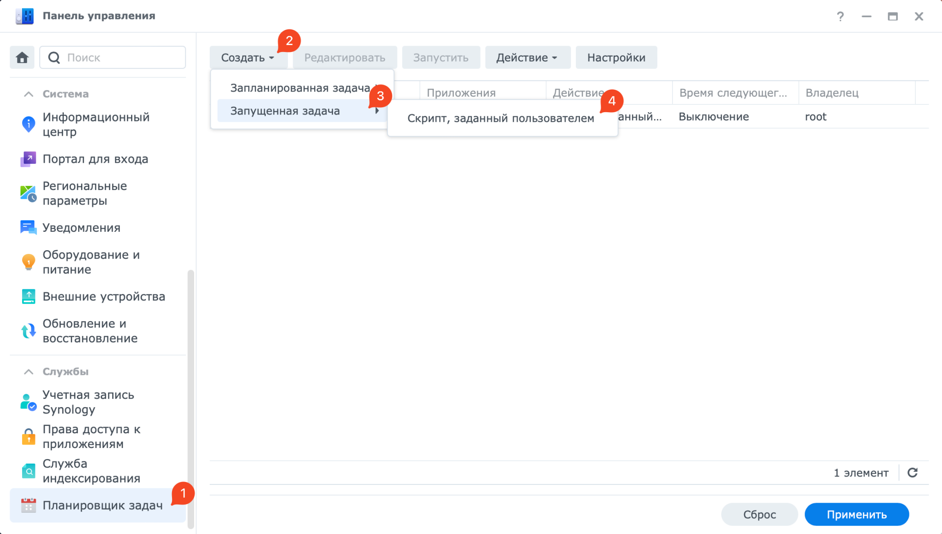Open Info Center via its blue pin icon
The image size is (942, 534).
[29, 124]
